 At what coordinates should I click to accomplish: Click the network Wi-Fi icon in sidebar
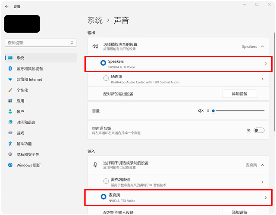(x=10, y=79)
